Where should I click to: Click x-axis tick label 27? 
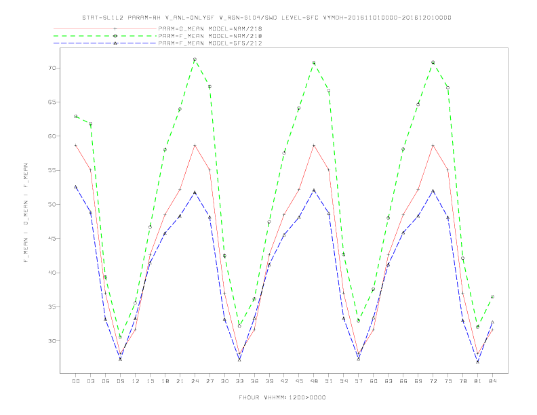point(210,381)
